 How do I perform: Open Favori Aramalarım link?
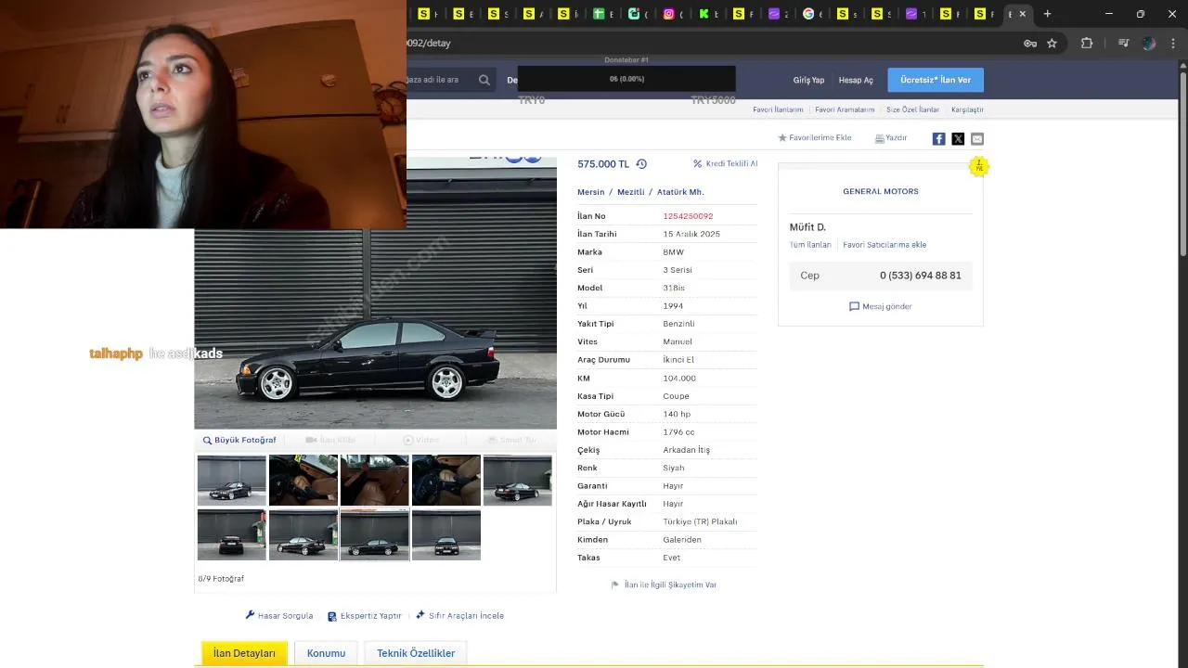(x=845, y=109)
